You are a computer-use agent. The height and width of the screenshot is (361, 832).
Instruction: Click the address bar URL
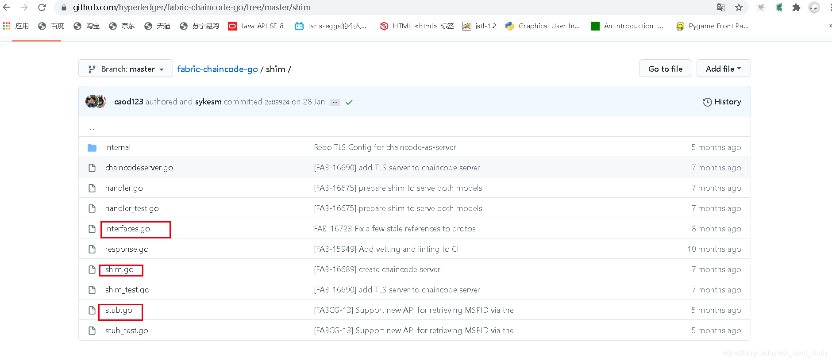192,8
